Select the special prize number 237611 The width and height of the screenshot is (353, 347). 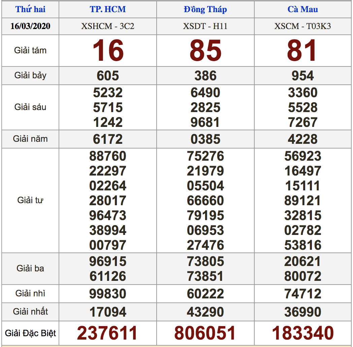pos(108,333)
